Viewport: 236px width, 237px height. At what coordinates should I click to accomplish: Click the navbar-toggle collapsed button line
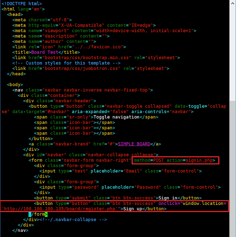(127, 106)
